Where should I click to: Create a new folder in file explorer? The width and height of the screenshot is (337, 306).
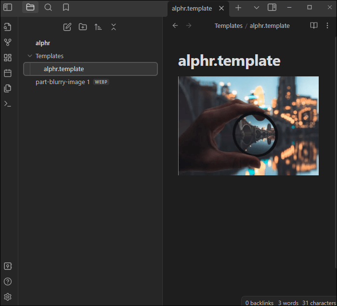click(x=83, y=27)
